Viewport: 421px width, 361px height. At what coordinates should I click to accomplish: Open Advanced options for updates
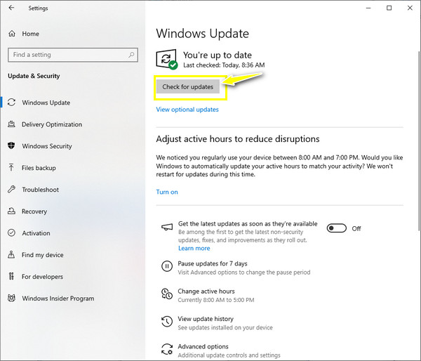tap(203, 346)
